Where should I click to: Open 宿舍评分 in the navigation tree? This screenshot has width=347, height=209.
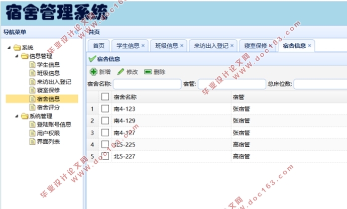[48, 108]
